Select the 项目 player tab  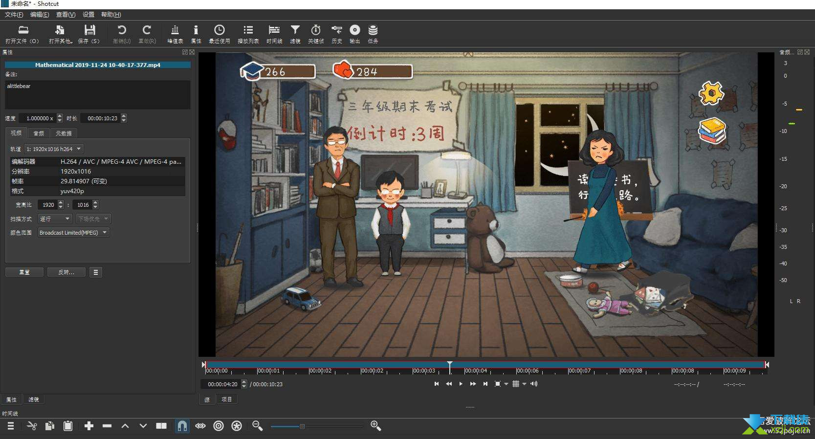pos(226,399)
